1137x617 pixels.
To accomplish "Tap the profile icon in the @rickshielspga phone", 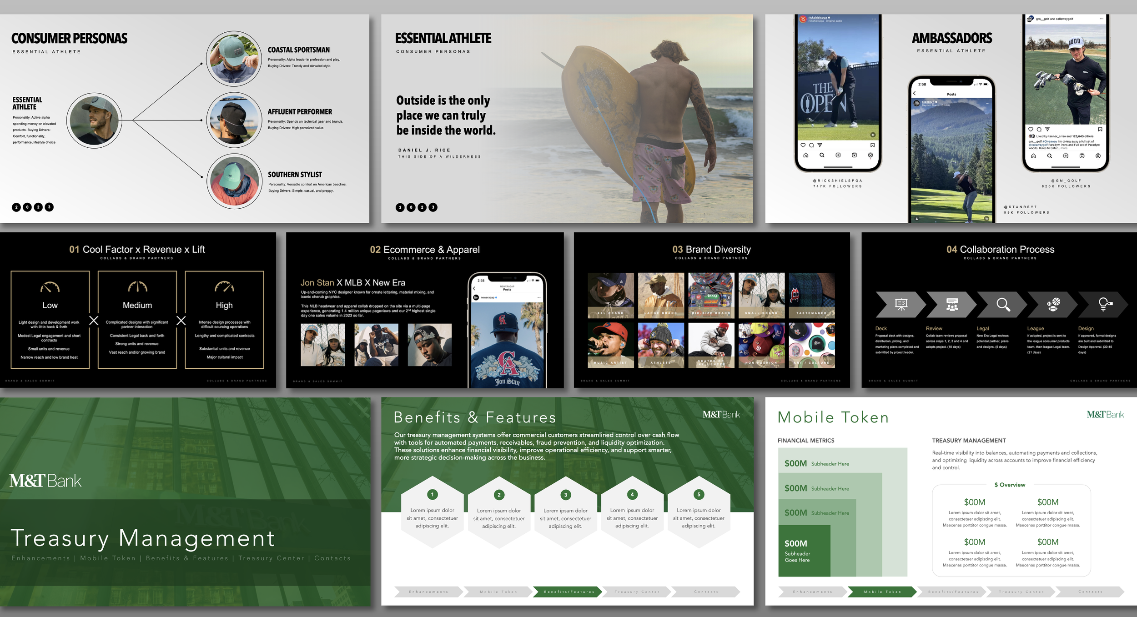I will click(x=870, y=155).
